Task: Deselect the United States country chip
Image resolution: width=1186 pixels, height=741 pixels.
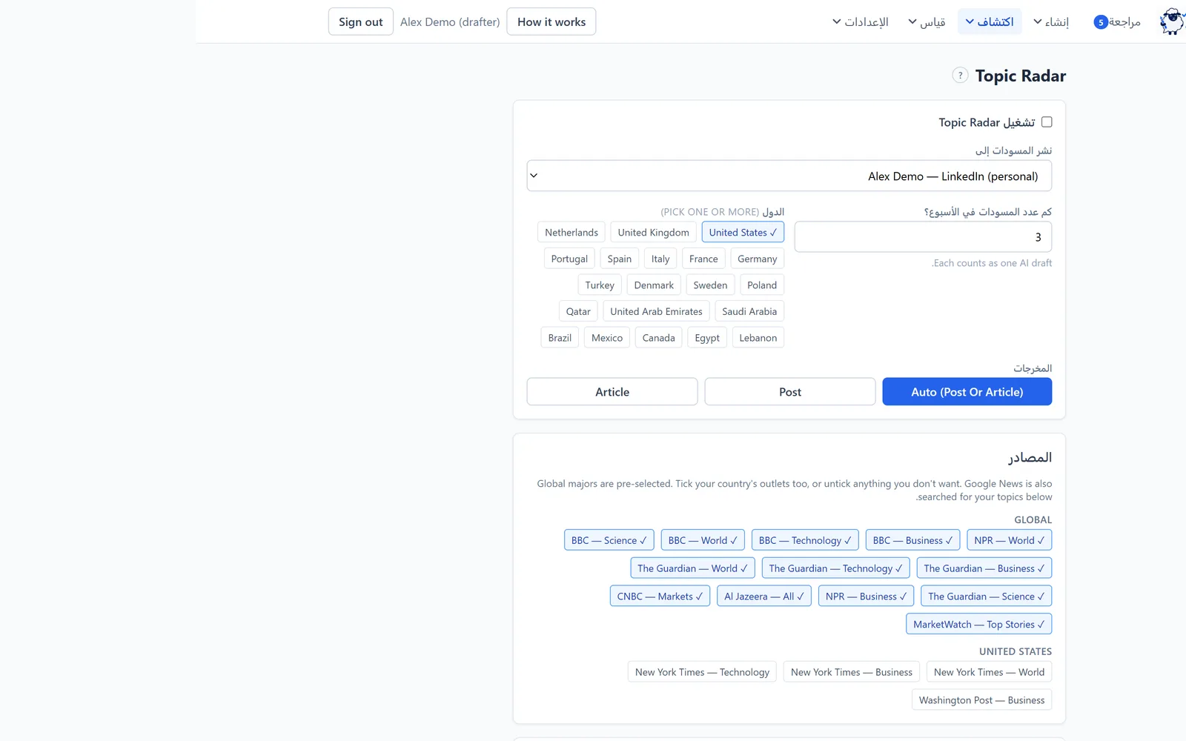Action: 743,233
